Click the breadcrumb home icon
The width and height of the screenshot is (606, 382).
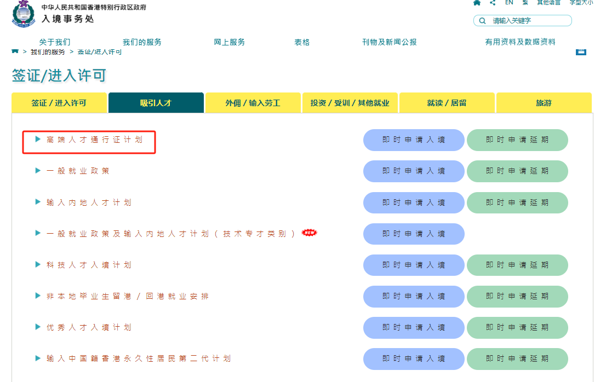15,51
